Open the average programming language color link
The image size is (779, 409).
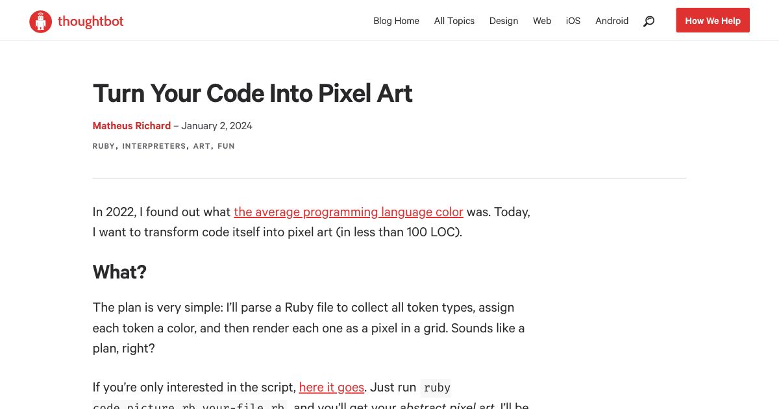[348, 212]
